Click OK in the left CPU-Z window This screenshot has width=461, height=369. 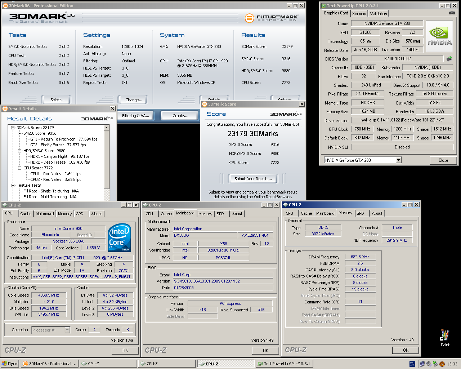click(x=125, y=350)
